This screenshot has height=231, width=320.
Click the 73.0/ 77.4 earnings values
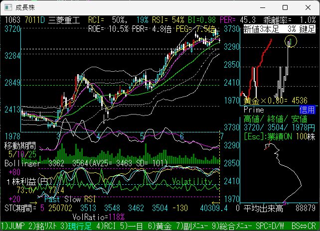tap(40, 191)
